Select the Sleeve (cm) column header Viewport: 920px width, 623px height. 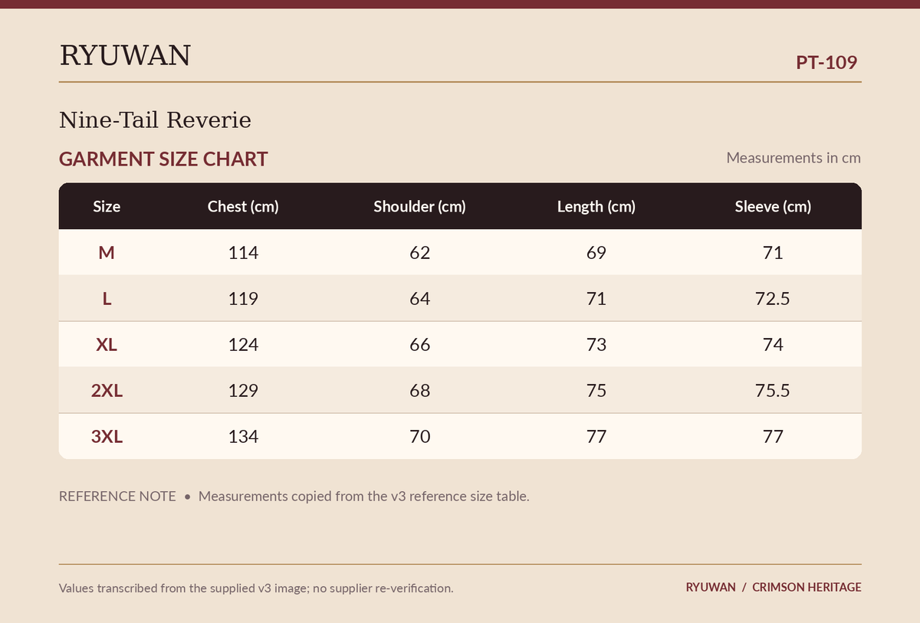773,206
